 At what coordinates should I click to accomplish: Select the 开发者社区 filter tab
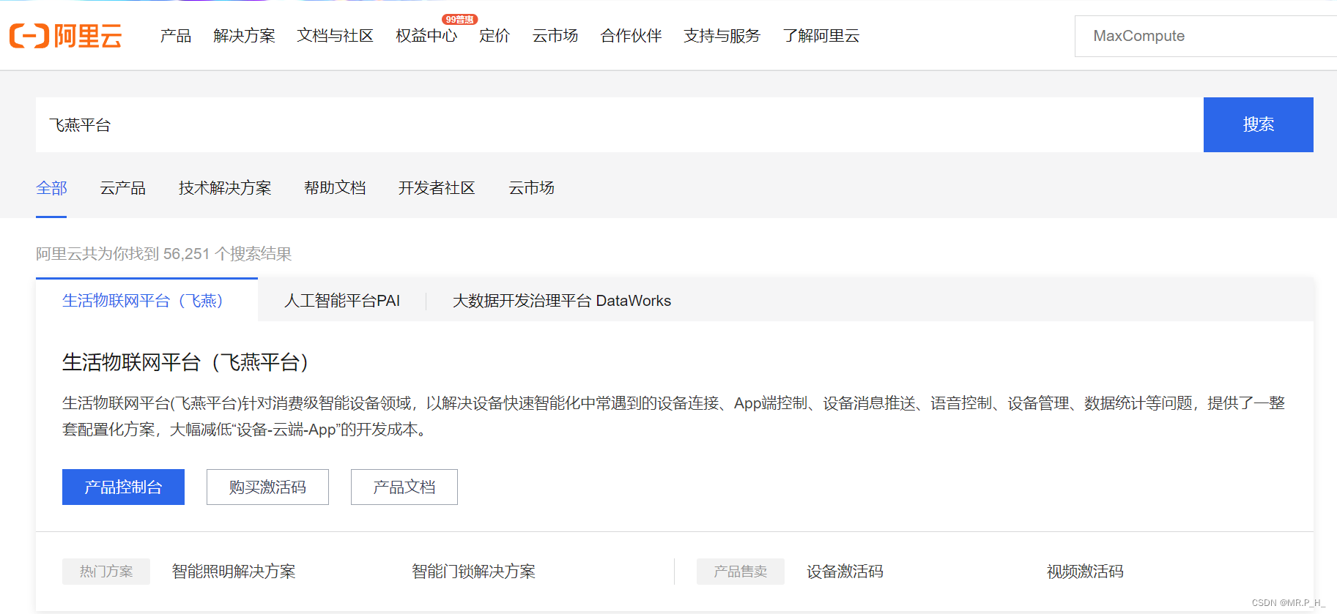click(437, 188)
